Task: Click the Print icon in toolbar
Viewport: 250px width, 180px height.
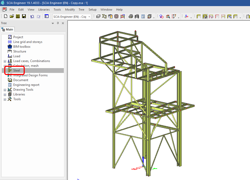Action: pos(131,16)
